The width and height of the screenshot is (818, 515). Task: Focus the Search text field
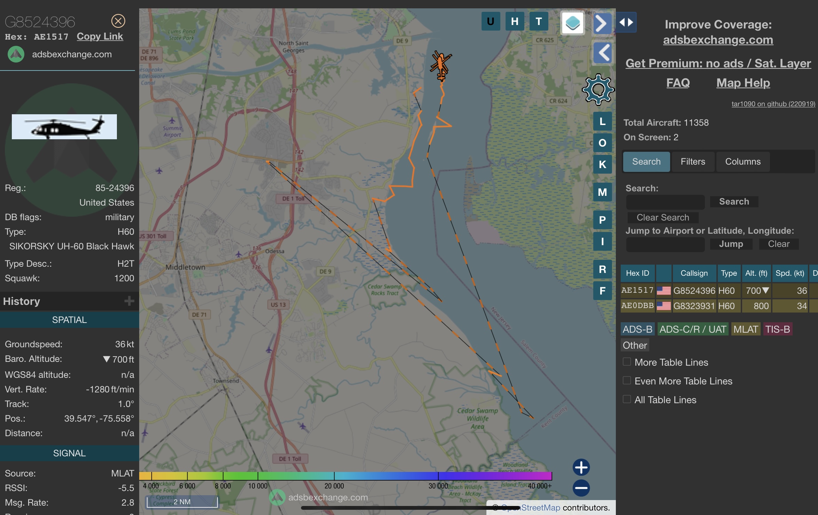click(x=665, y=202)
